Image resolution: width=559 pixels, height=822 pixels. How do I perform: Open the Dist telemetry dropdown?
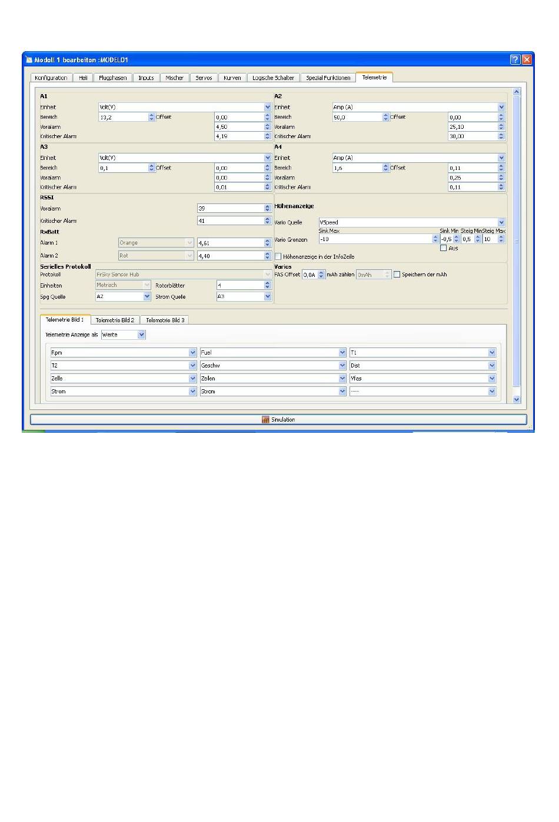click(422, 365)
